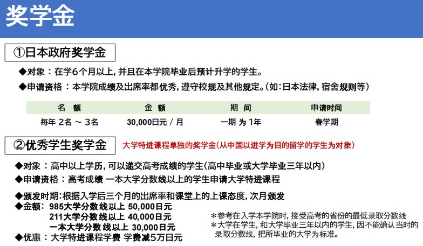The width and height of the screenshot is (423, 246).
Task: Select the 金额 table header
Action: 155,108
